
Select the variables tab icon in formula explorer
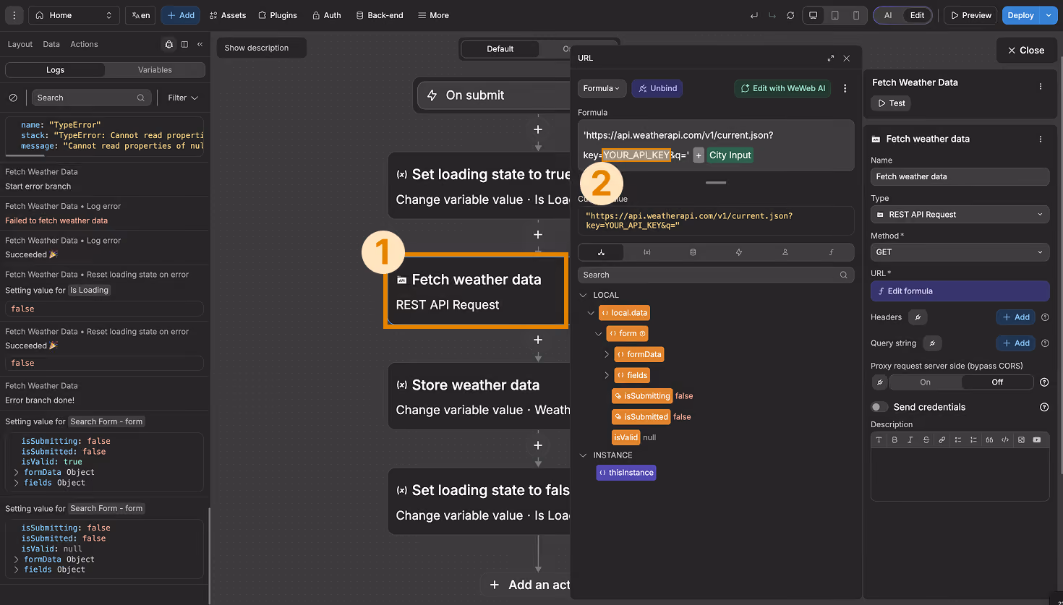point(647,252)
